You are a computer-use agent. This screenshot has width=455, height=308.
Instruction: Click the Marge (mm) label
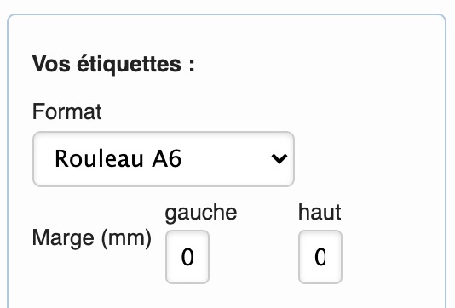point(92,238)
